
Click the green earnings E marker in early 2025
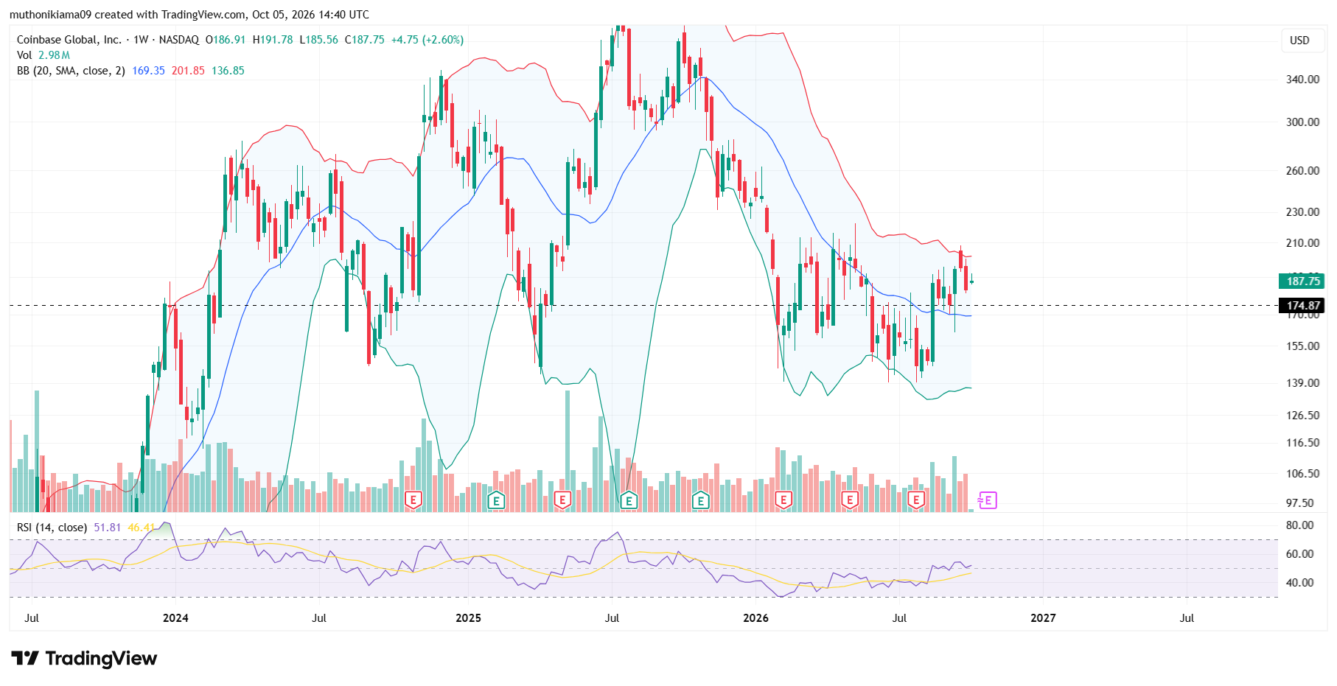coord(496,501)
